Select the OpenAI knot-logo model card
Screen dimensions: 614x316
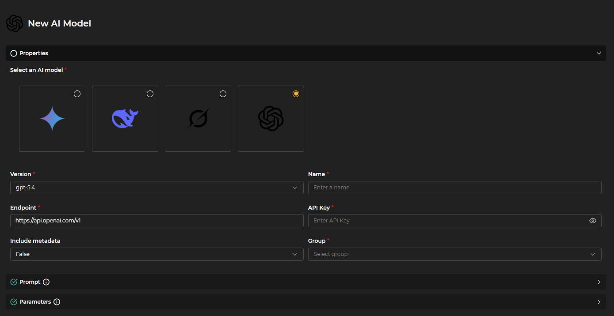point(271,119)
